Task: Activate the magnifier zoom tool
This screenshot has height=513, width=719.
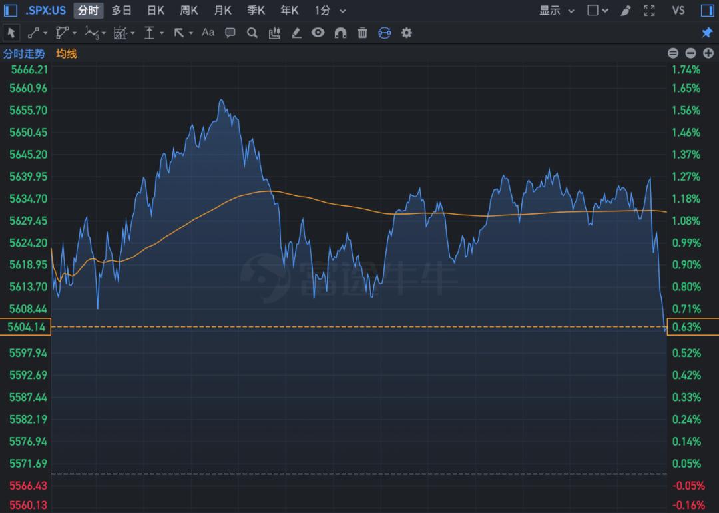Action: point(252,33)
